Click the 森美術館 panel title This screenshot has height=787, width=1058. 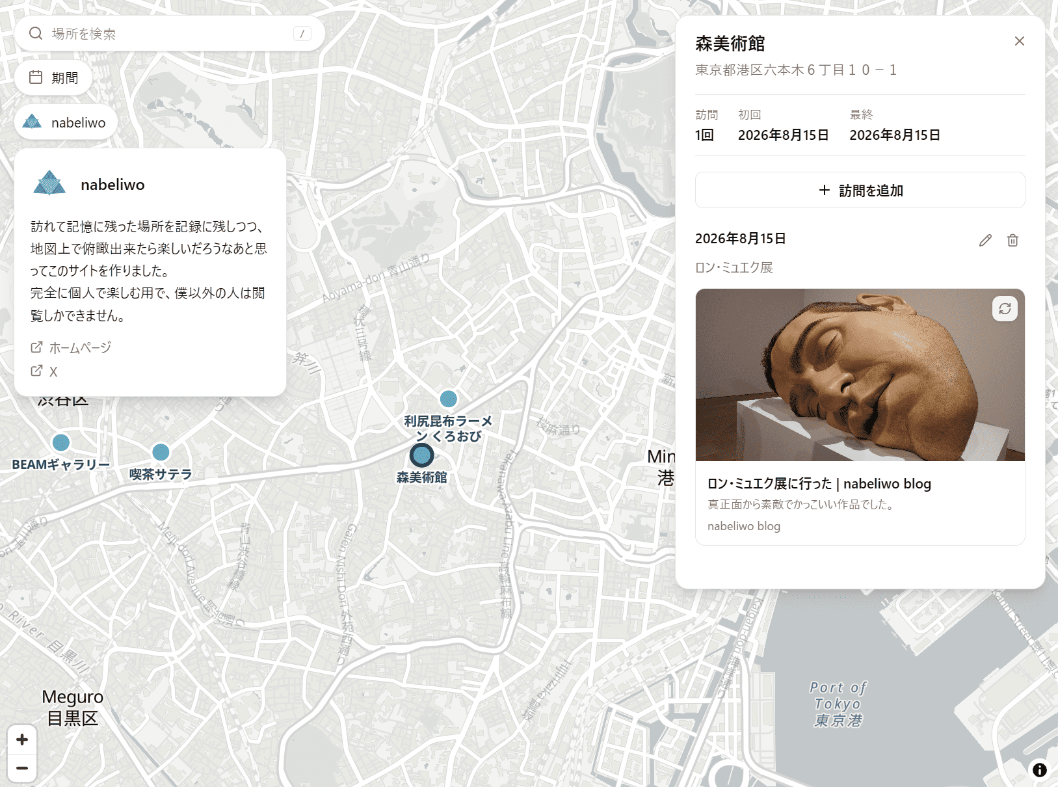[730, 44]
